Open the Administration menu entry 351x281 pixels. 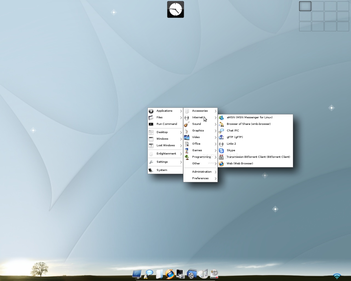coord(202,172)
